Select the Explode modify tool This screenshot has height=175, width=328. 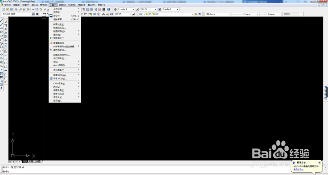coord(6,82)
